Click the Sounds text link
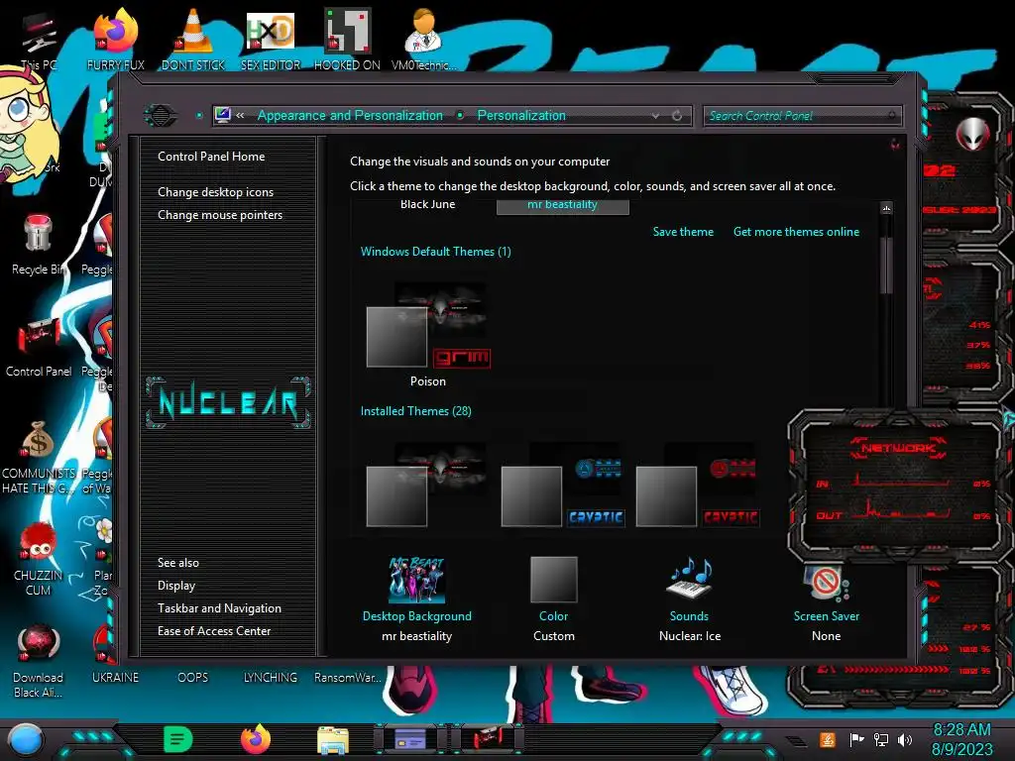This screenshot has width=1015, height=761. [689, 616]
